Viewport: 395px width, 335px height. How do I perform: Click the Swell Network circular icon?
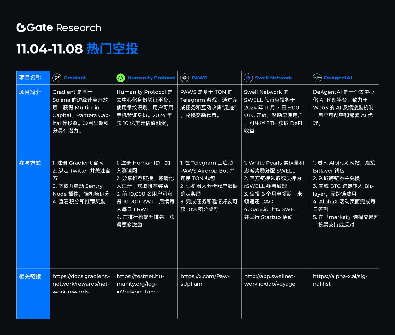point(249,78)
